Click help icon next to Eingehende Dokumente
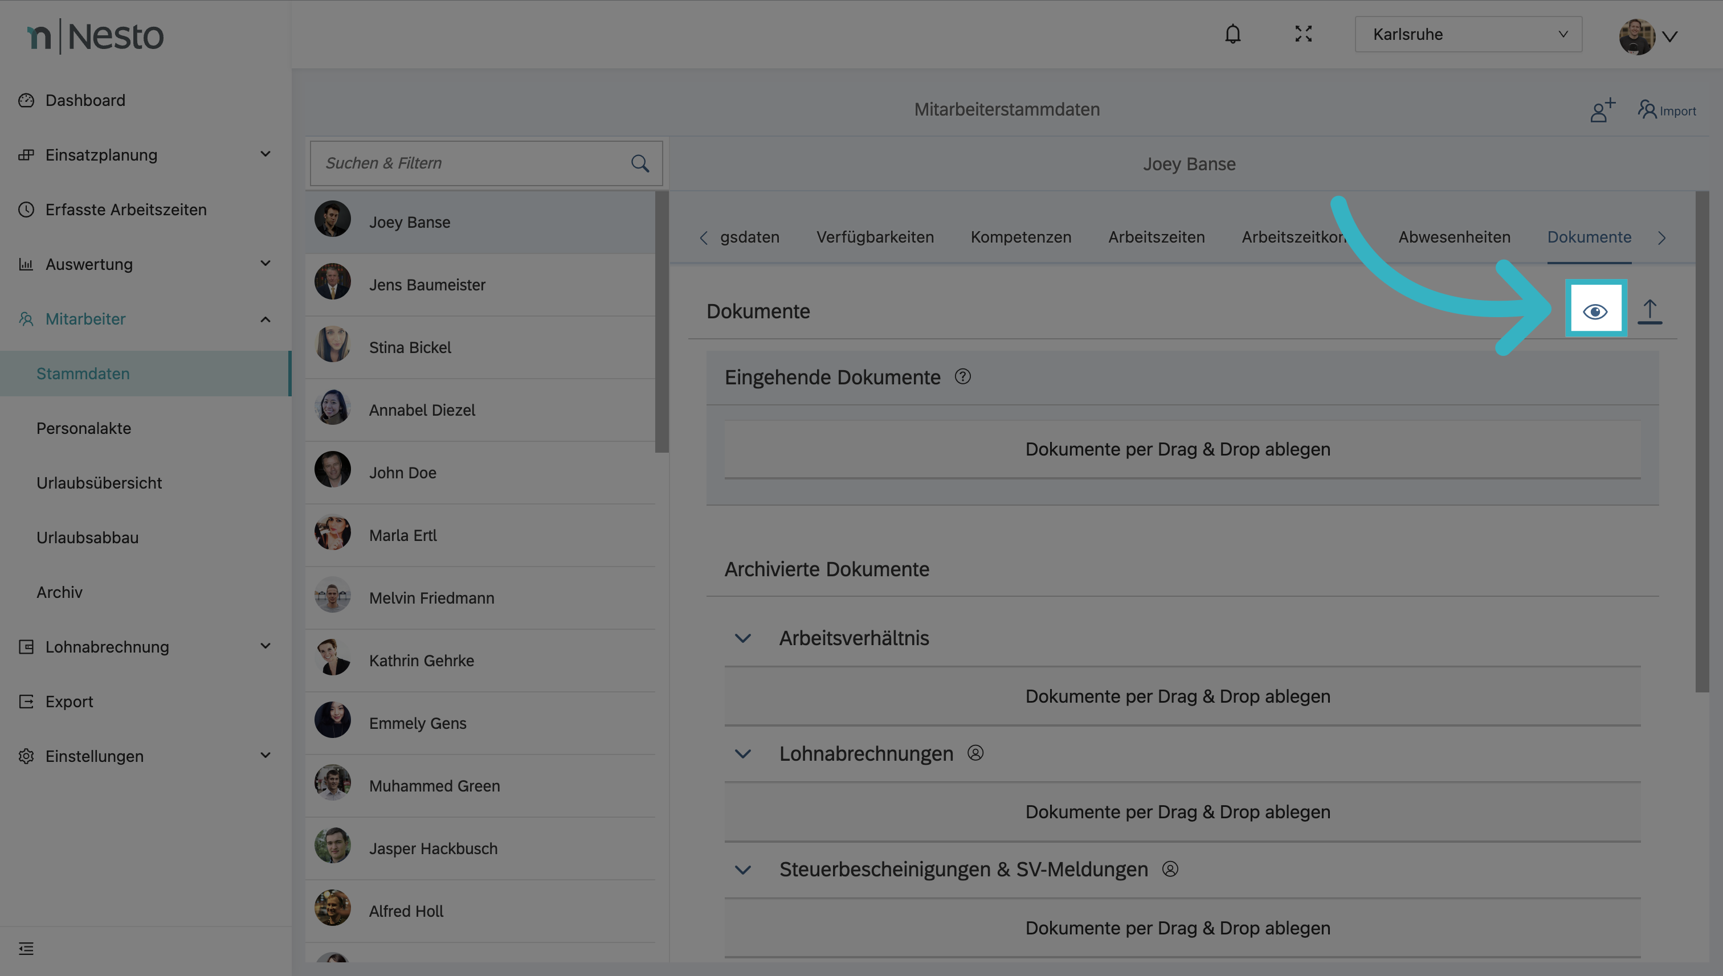The image size is (1723, 976). tap(962, 377)
